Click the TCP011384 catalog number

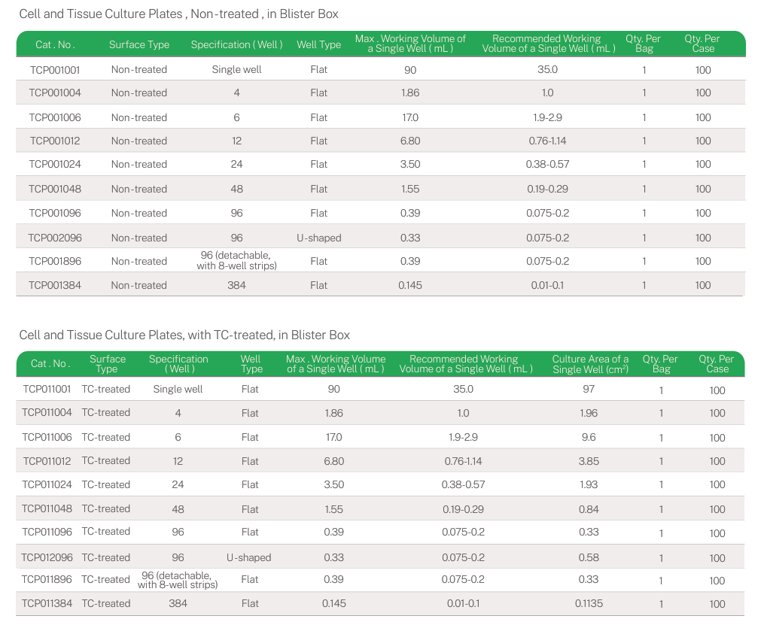pyautogui.click(x=47, y=603)
